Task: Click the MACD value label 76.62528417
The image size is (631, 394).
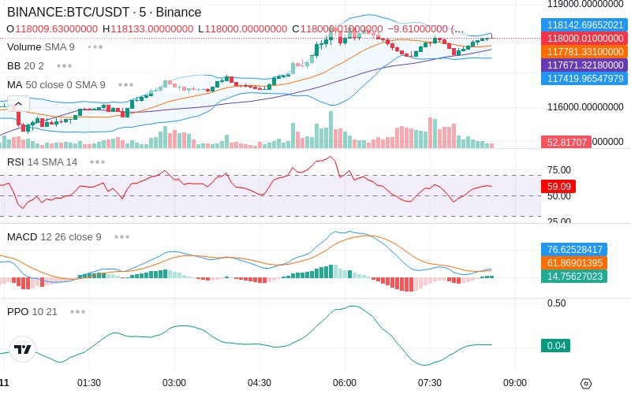Action: click(574, 249)
